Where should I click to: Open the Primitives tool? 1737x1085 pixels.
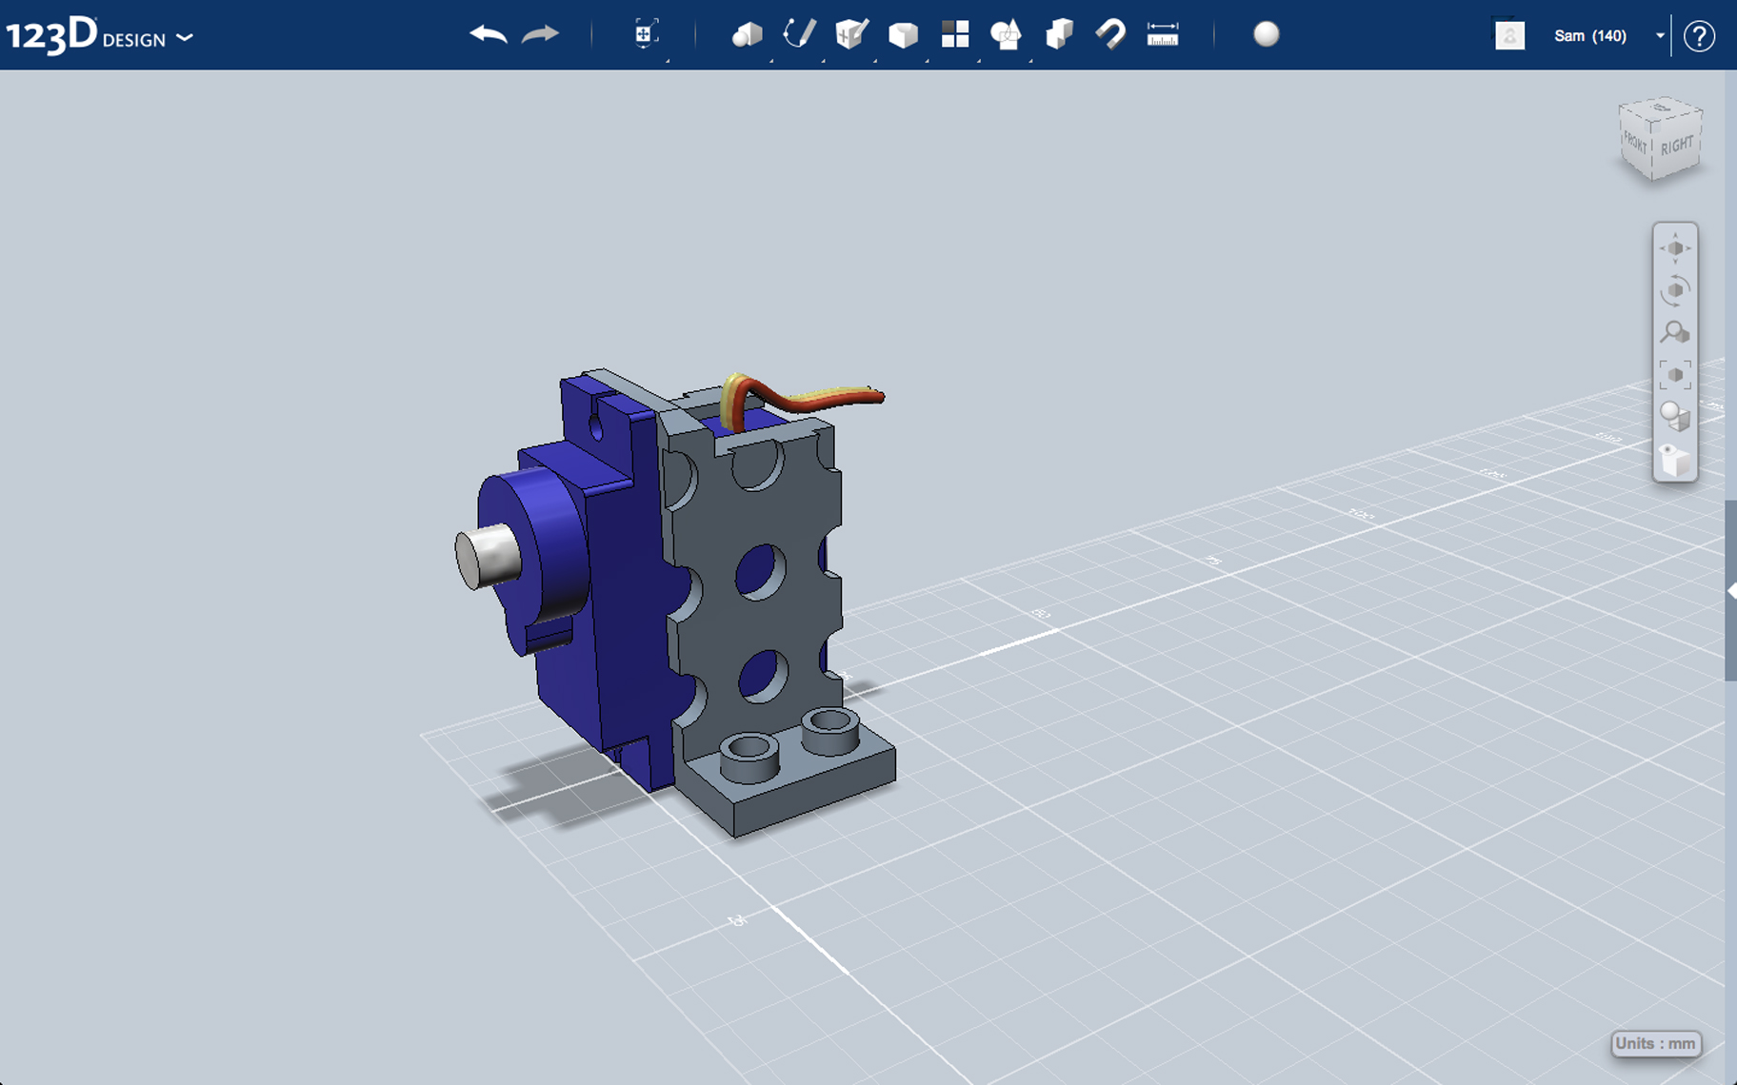(748, 34)
